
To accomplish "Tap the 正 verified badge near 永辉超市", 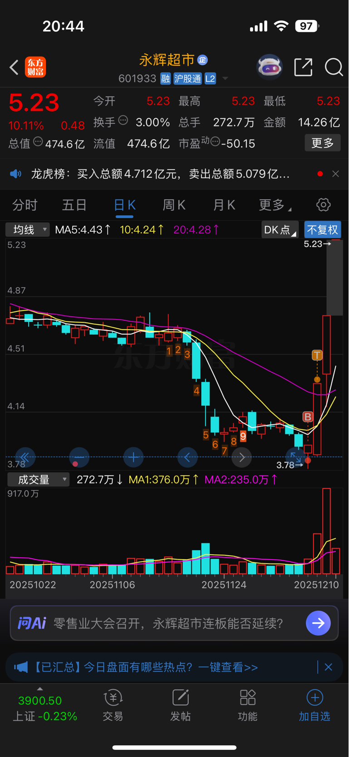I will (x=202, y=60).
